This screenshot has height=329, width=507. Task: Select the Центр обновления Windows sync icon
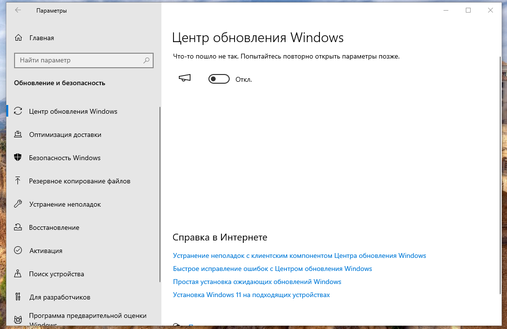pos(18,111)
